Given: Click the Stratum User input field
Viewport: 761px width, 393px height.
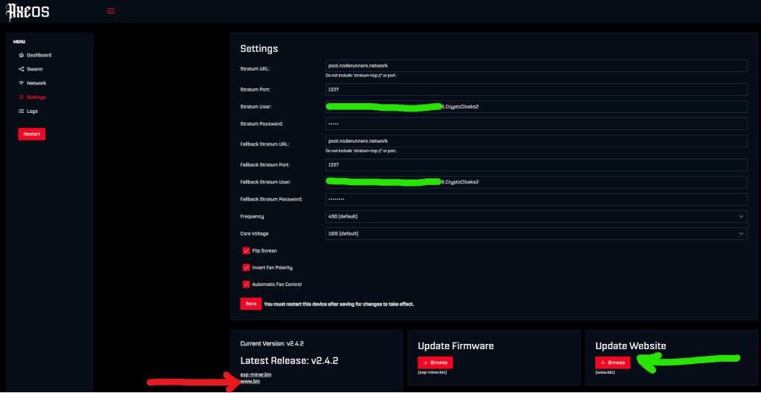Looking at the screenshot, I should pos(537,107).
